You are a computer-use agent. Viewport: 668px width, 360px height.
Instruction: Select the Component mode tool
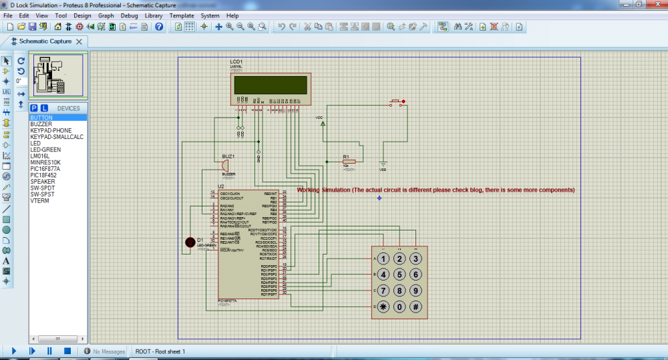point(7,71)
